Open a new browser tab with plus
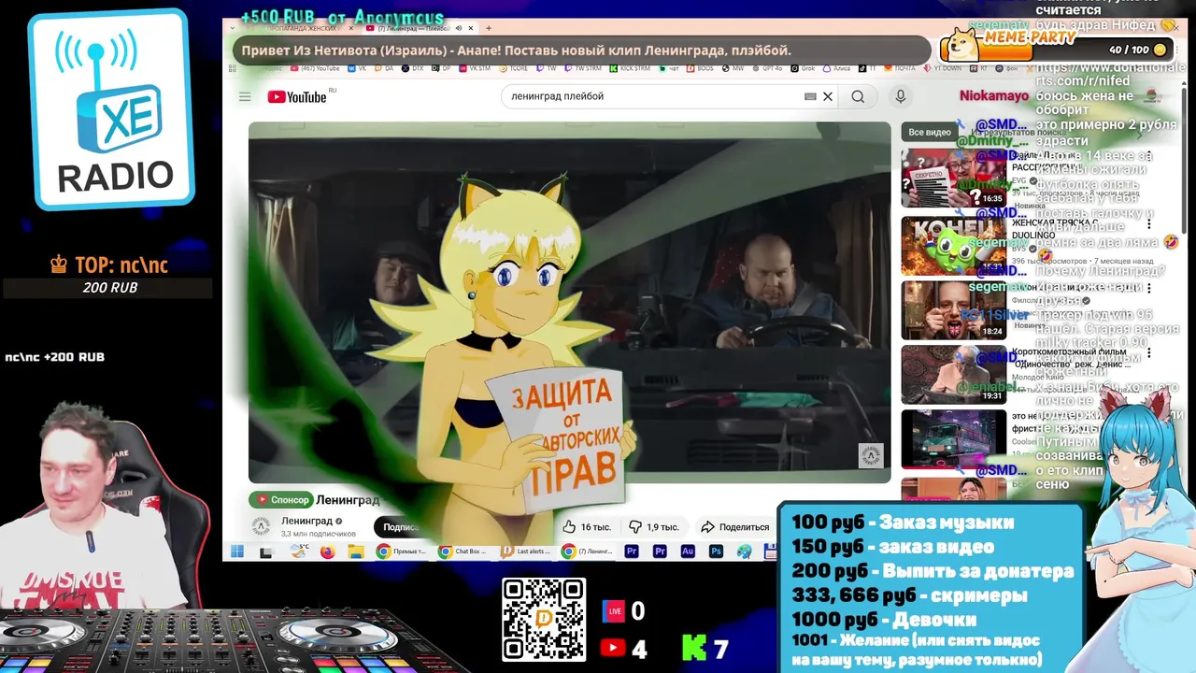Viewport: 1196px width, 673px height. 489,28
